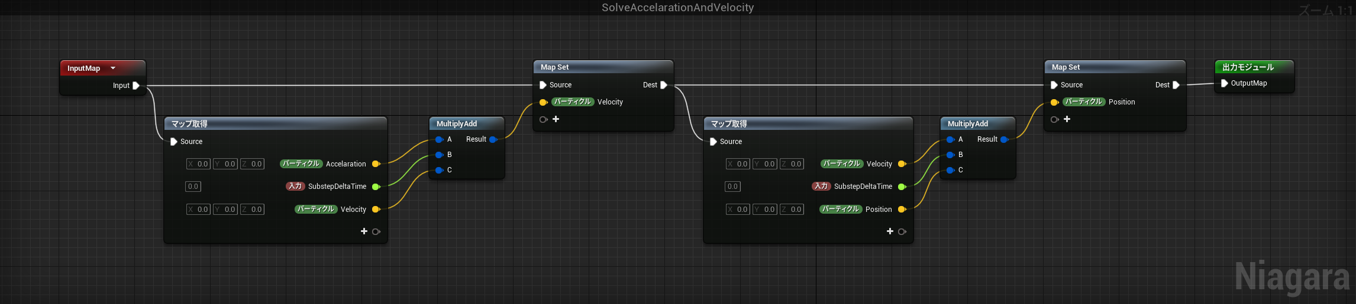Edit right Velocity default Y value field
Screen dimensions: 1356x304
tap(765, 164)
